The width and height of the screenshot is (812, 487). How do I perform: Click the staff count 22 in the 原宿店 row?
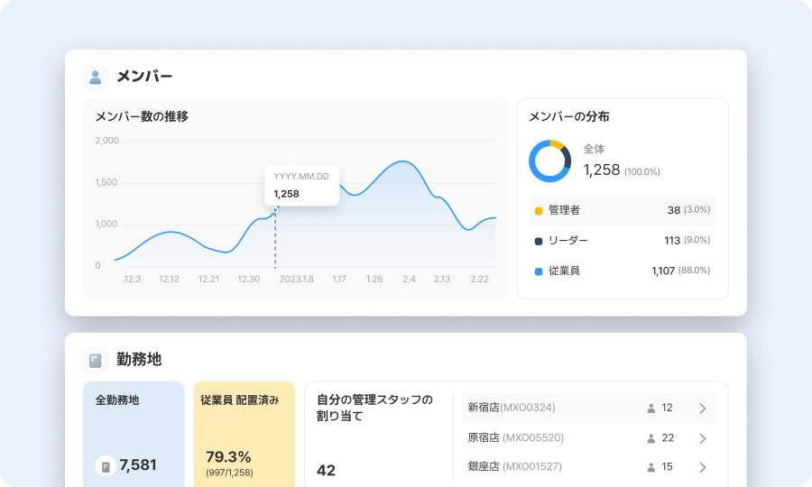[x=668, y=437]
